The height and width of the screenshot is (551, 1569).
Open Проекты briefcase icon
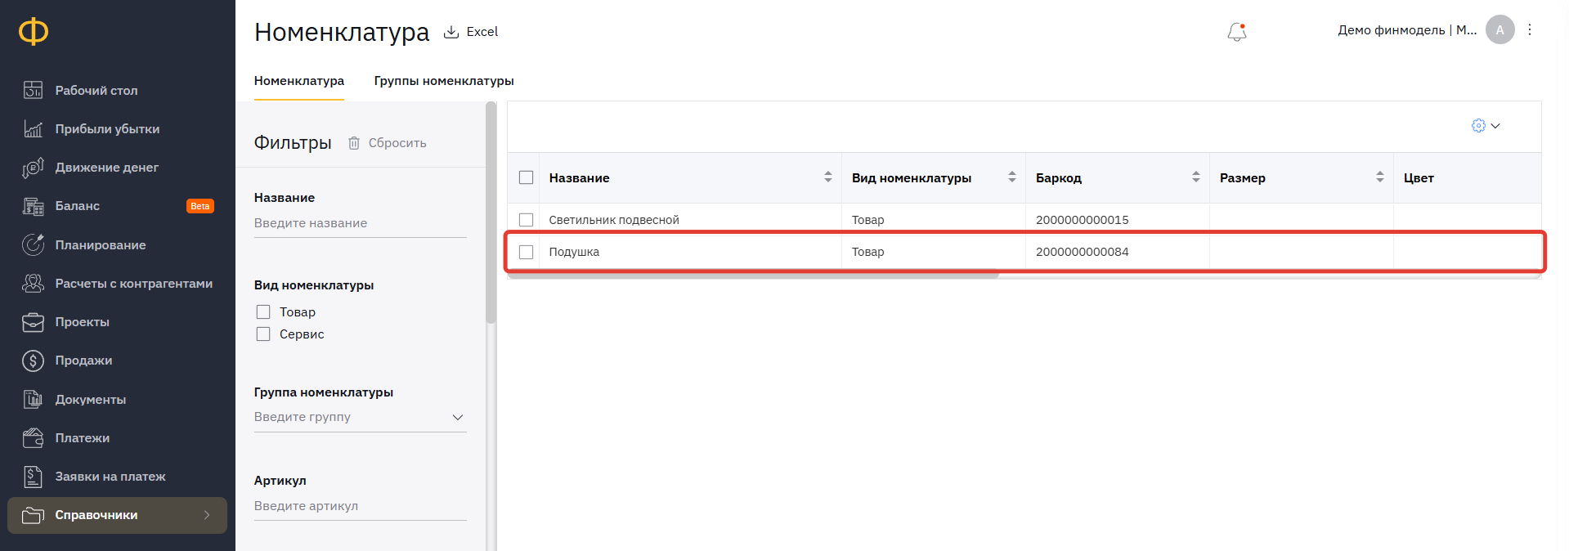pos(33,322)
